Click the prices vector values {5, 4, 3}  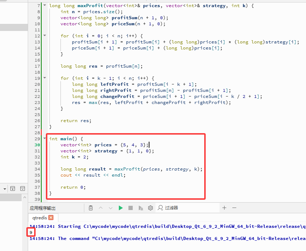133,145
